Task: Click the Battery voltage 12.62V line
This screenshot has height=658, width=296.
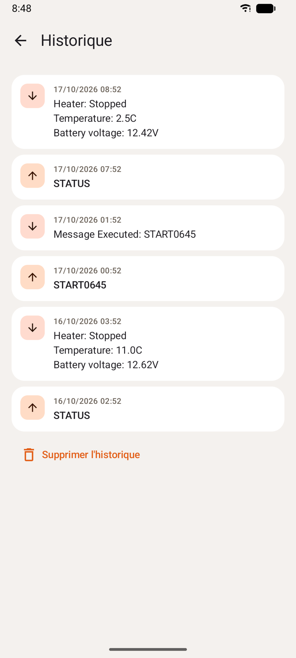Action: (106, 365)
